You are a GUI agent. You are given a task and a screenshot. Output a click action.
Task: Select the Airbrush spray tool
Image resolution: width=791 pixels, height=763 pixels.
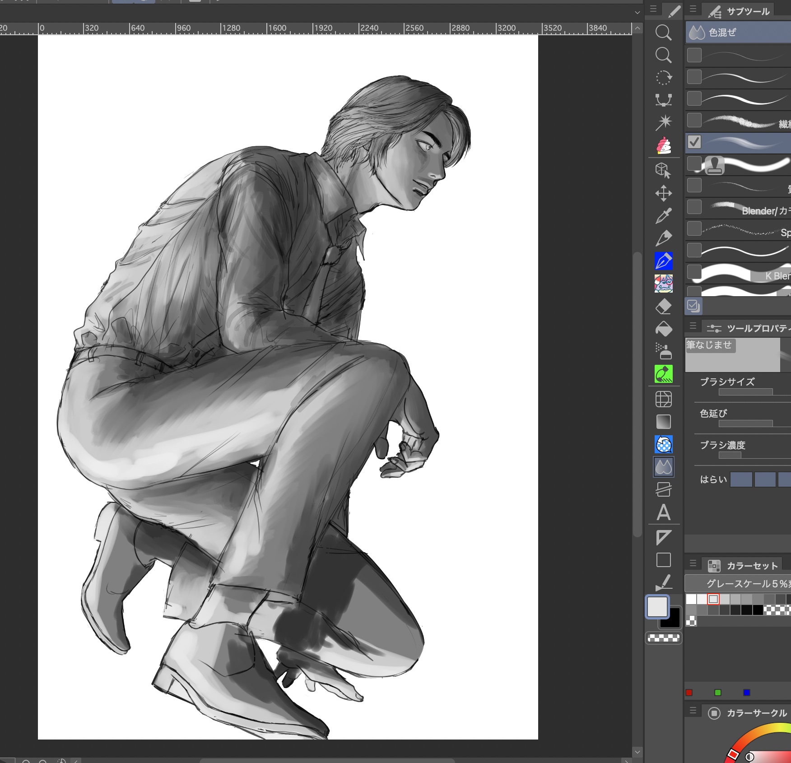click(663, 351)
